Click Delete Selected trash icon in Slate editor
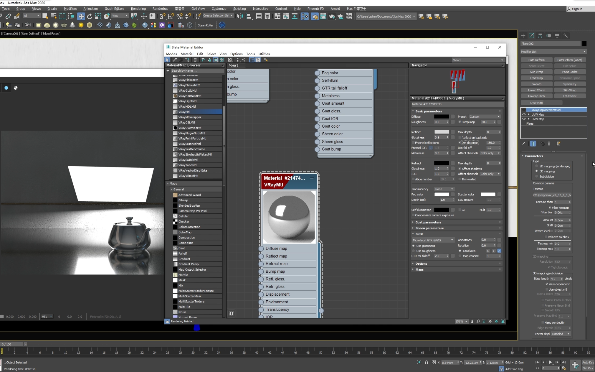 coord(195,60)
